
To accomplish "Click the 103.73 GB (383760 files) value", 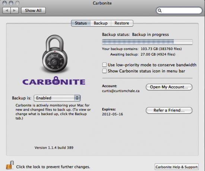I will (x=161, y=49).
